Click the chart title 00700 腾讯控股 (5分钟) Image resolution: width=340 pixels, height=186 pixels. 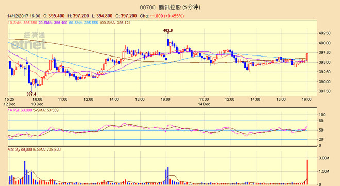[170, 7]
